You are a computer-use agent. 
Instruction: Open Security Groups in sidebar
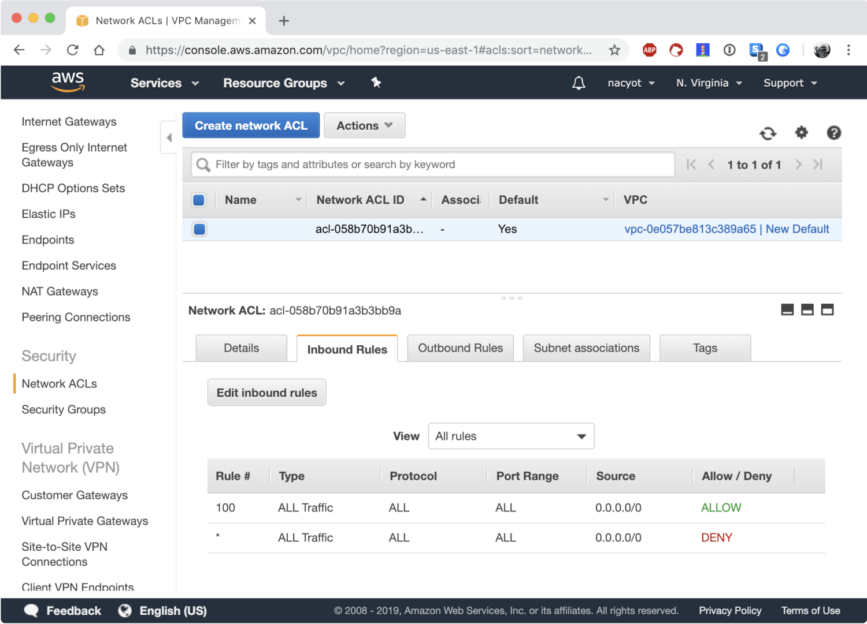tap(64, 410)
